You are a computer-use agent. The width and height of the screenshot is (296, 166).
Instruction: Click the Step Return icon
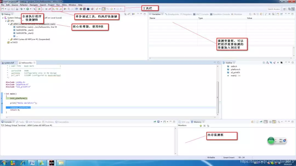[x=61, y=9]
